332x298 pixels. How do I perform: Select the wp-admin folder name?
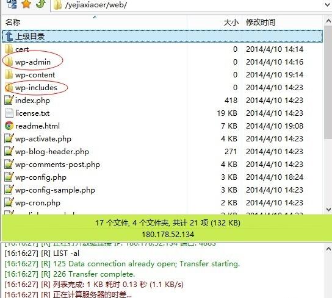pos(33,62)
